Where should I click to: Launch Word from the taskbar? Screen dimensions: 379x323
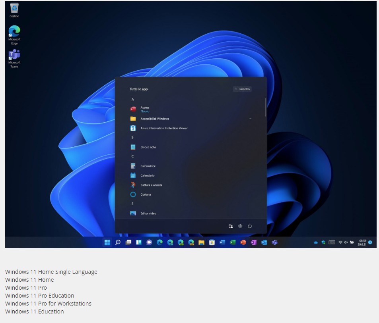[222, 242]
